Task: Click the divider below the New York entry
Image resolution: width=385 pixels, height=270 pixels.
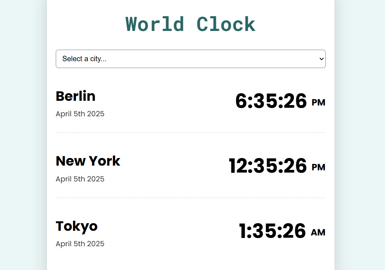Action: coord(190,198)
